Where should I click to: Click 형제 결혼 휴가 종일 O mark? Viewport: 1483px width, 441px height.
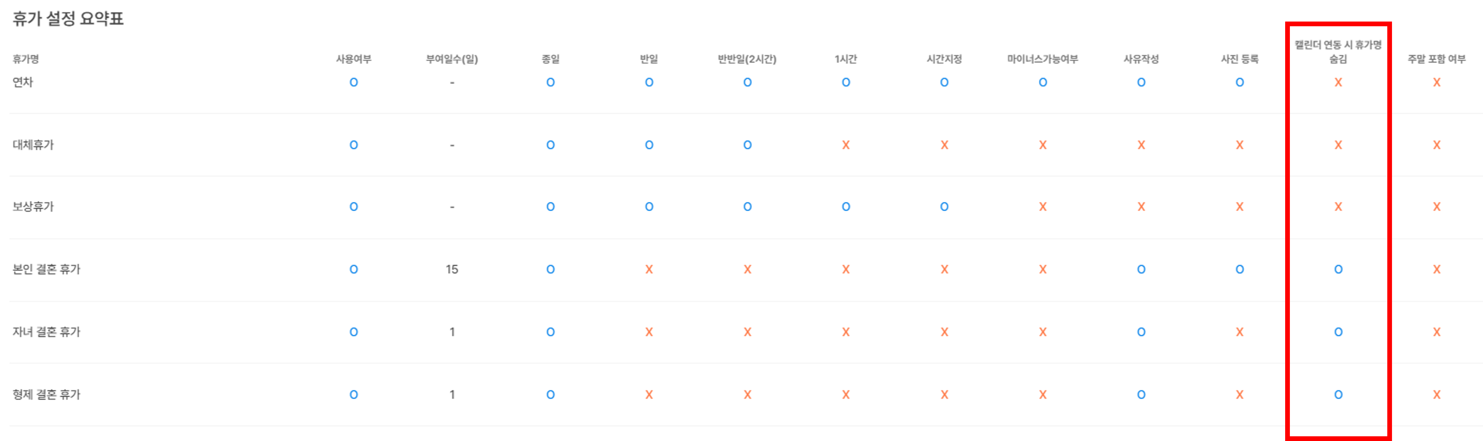(550, 395)
